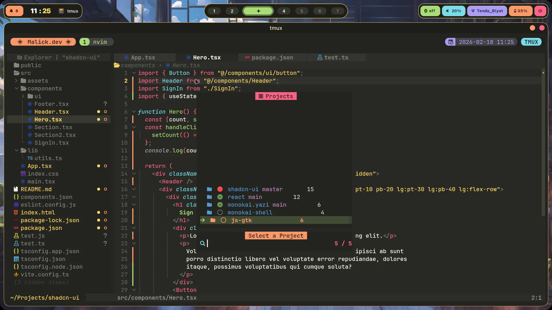Open Footer.tsx in the file tree

52,104
